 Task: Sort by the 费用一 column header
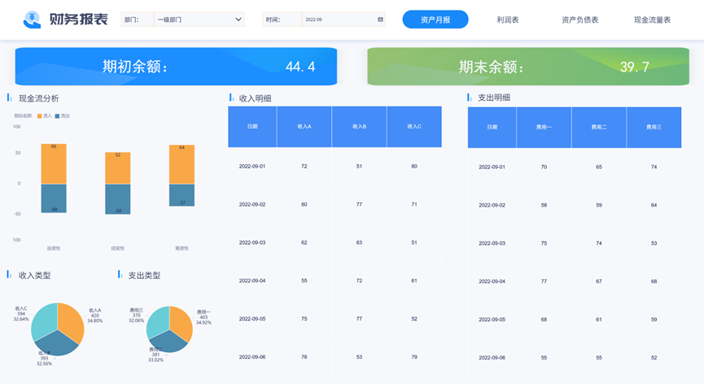pyautogui.click(x=544, y=128)
